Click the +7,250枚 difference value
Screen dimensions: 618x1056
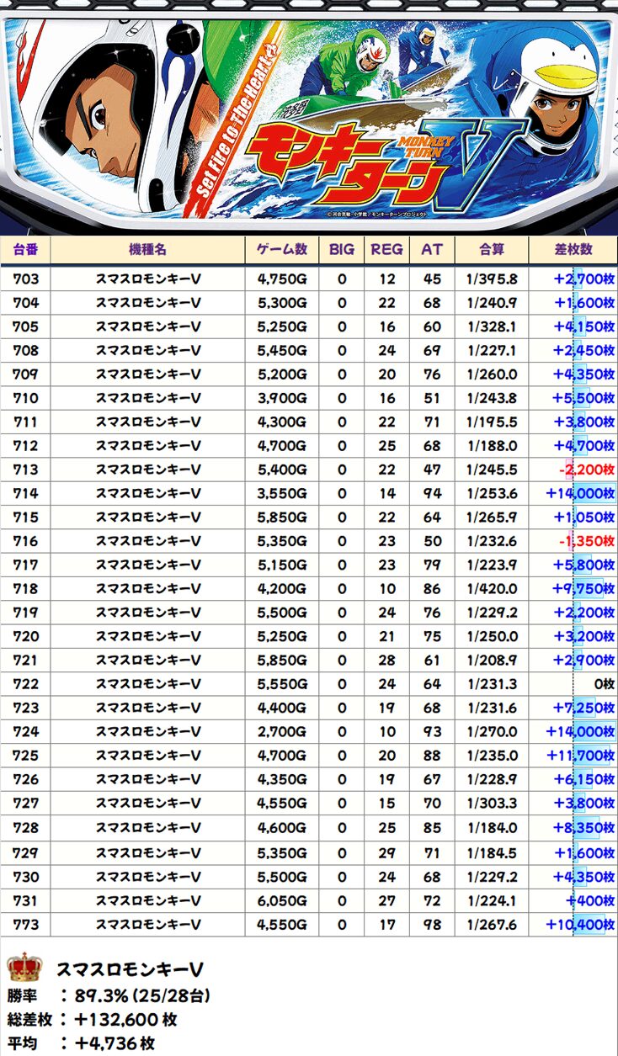coord(584,708)
